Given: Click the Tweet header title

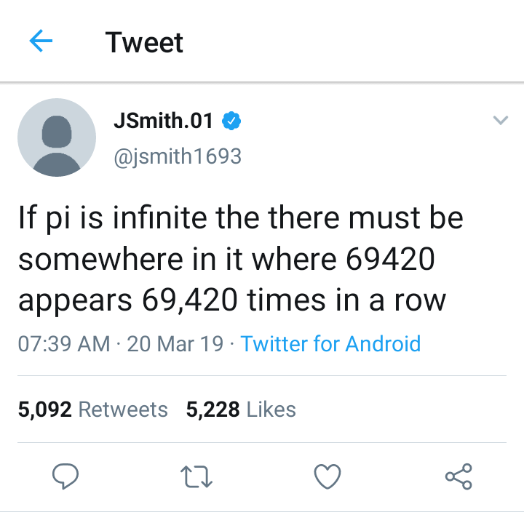Looking at the screenshot, I should (x=144, y=42).
